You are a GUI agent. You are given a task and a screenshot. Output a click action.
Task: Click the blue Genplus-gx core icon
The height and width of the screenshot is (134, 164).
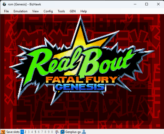(63, 132)
